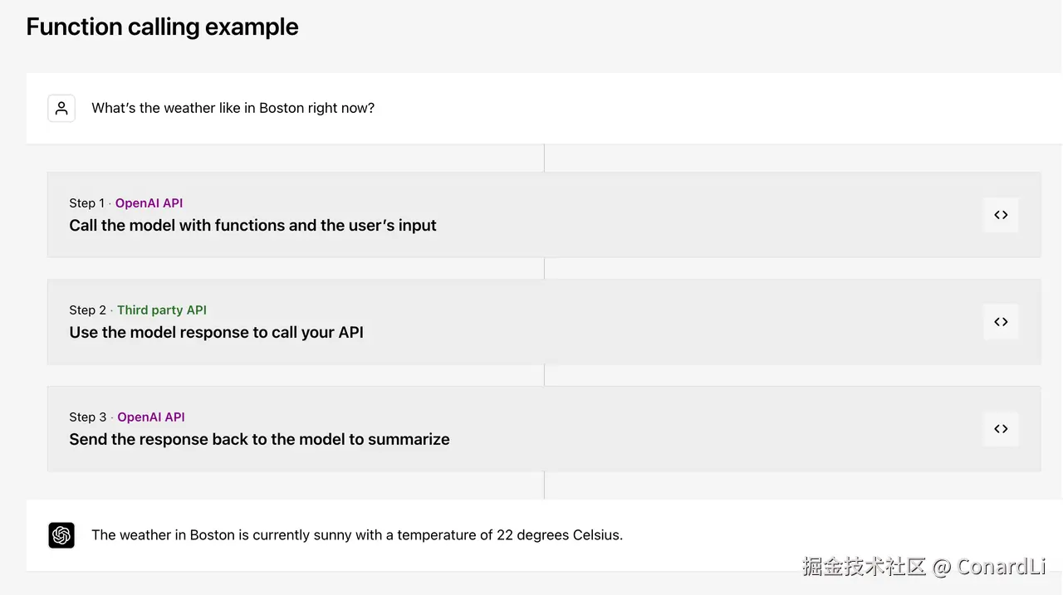Show code for Step 3 card

click(1001, 429)
